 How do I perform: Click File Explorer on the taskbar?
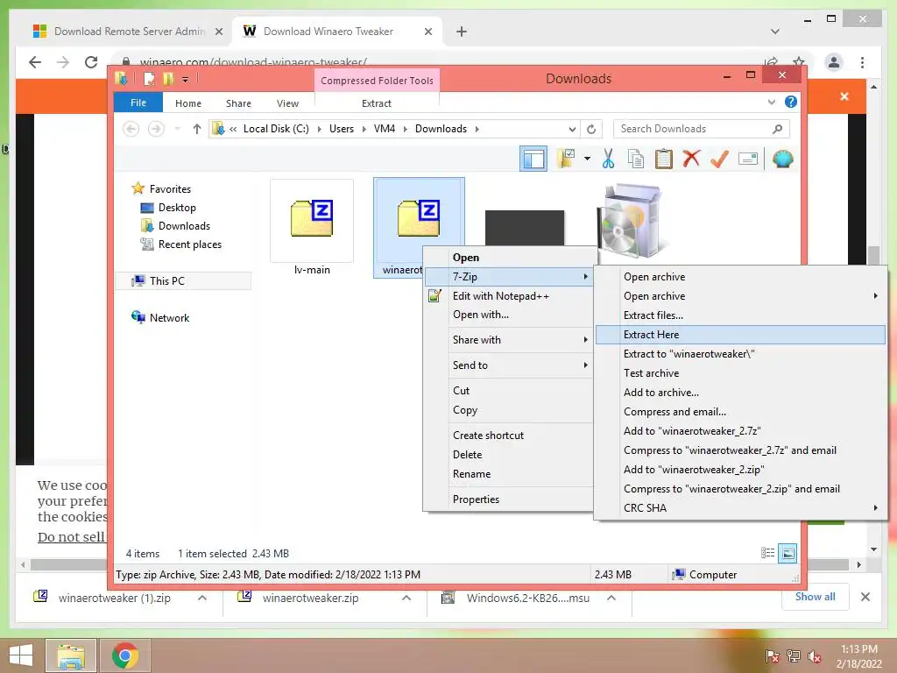pyautogui.click(x=71, y=655)
